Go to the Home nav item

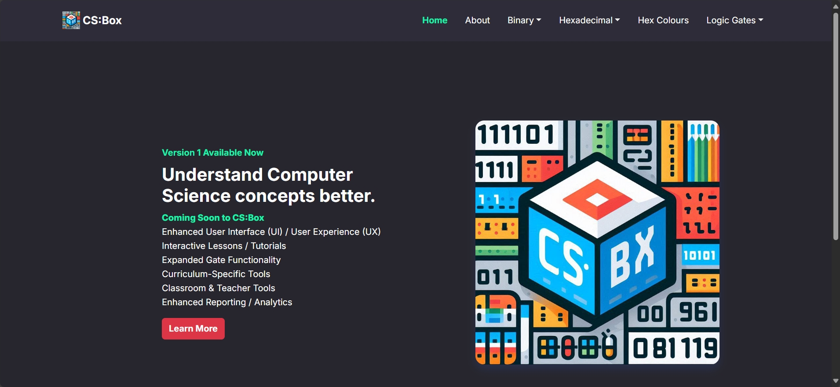435,20
